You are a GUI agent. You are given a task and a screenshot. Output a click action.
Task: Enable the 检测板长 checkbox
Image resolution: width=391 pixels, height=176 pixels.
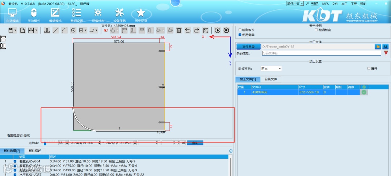click(240, 30)
